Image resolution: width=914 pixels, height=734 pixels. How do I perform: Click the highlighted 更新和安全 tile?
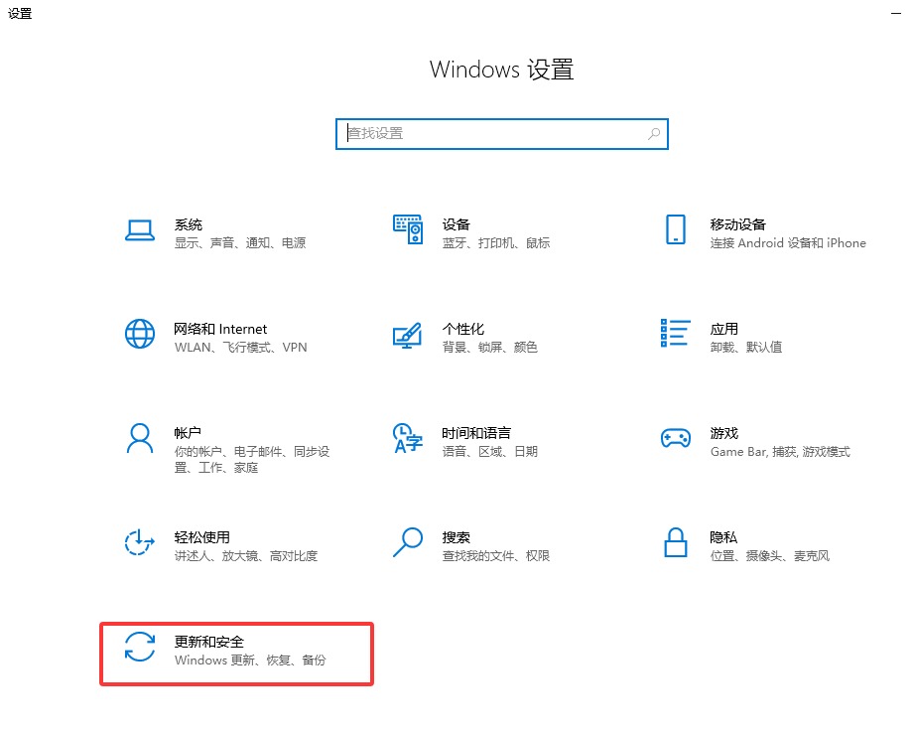pos(236,653)
